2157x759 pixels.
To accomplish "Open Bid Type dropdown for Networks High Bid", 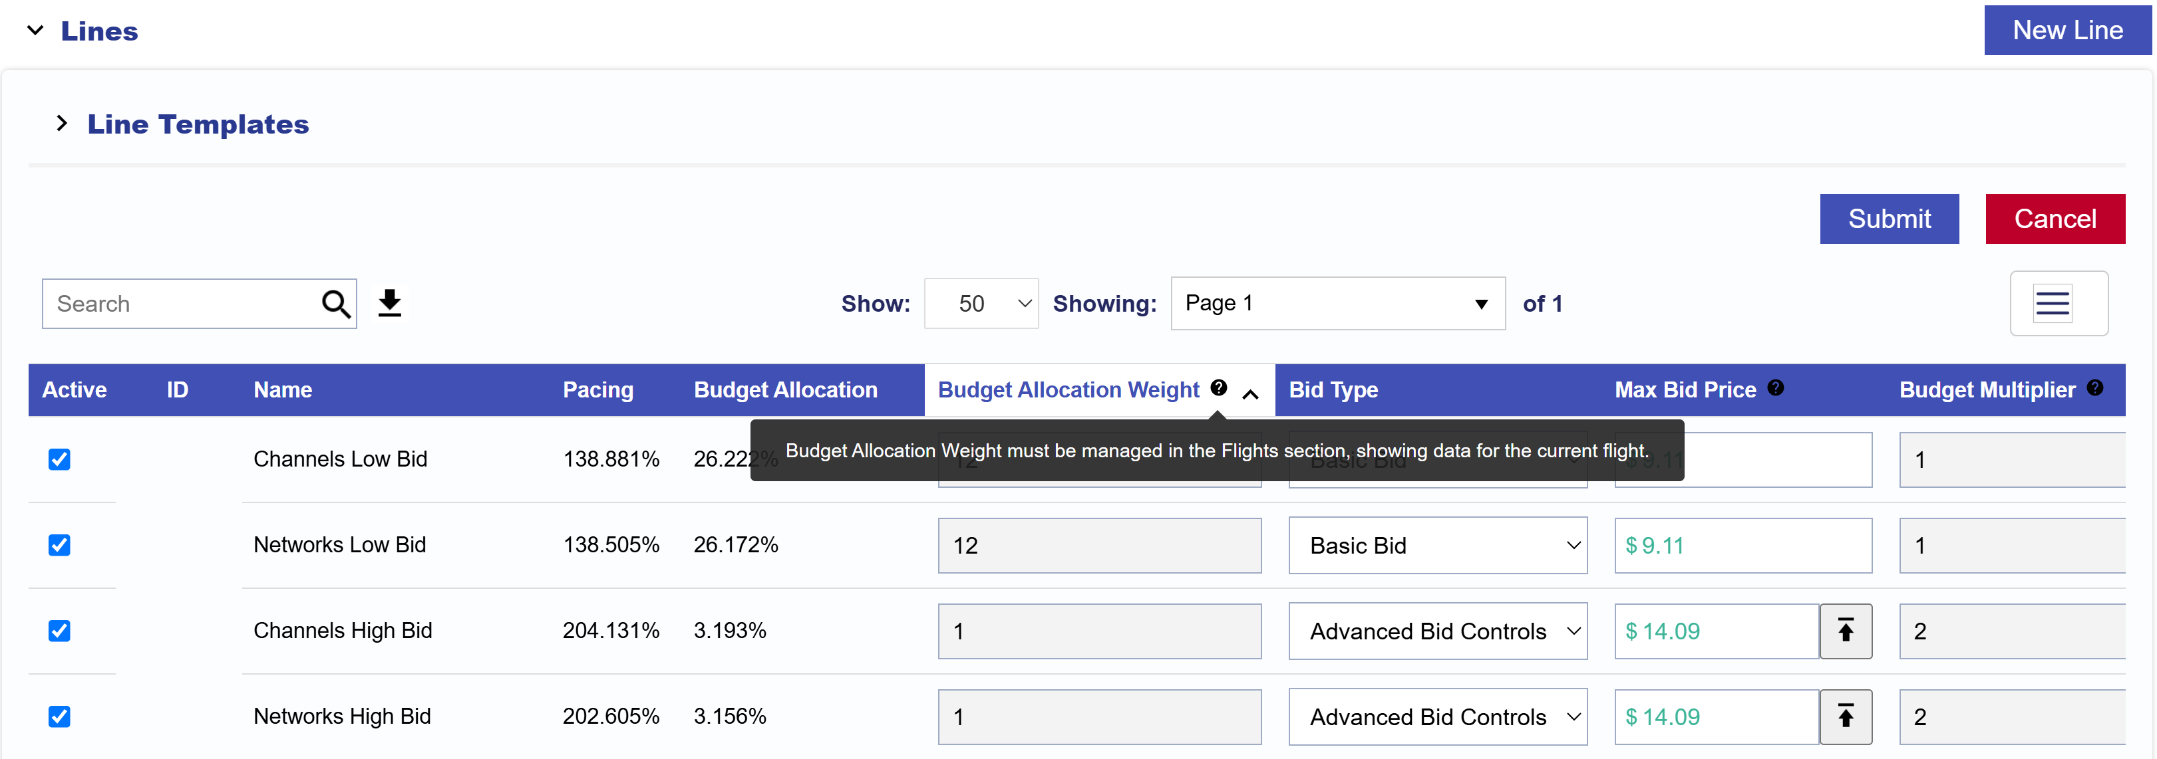I will 1438,717.
